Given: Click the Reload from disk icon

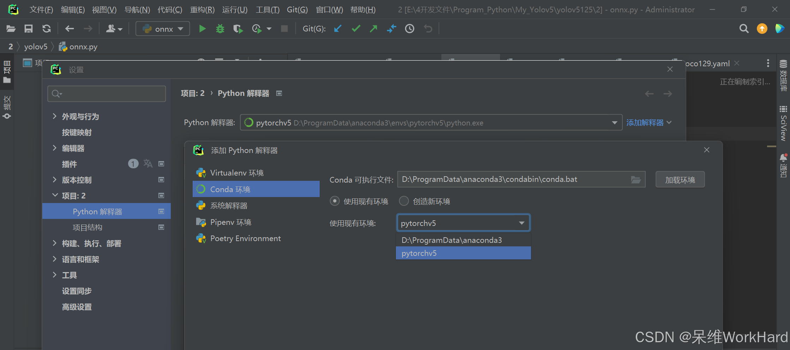Looking at the screenshot, I should pyautogui.click(x=47, y=29).
